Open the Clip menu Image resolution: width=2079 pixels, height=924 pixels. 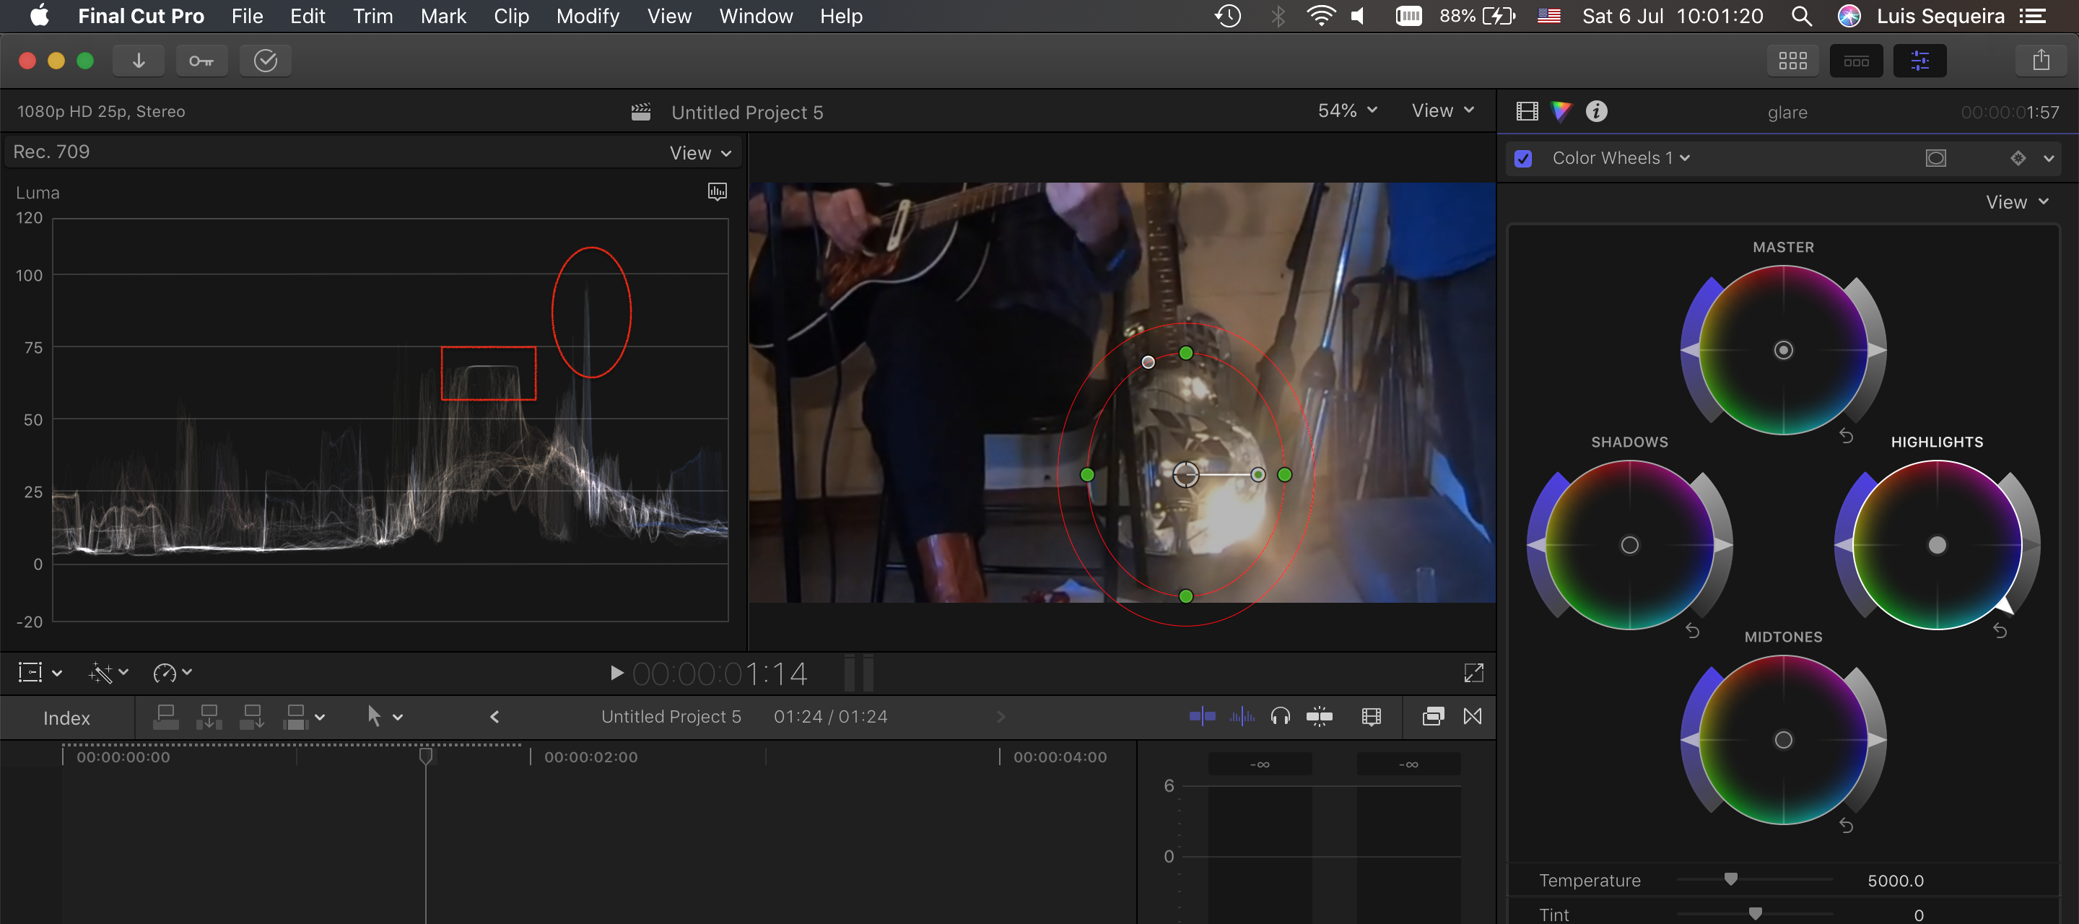pos(511,16)
